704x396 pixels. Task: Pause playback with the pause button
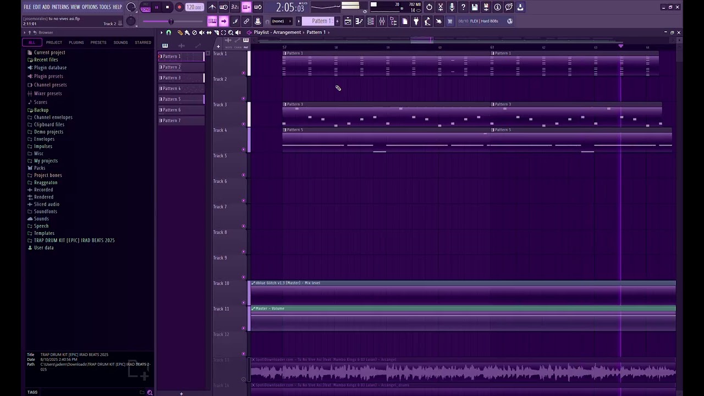click(x=156, y=7)
